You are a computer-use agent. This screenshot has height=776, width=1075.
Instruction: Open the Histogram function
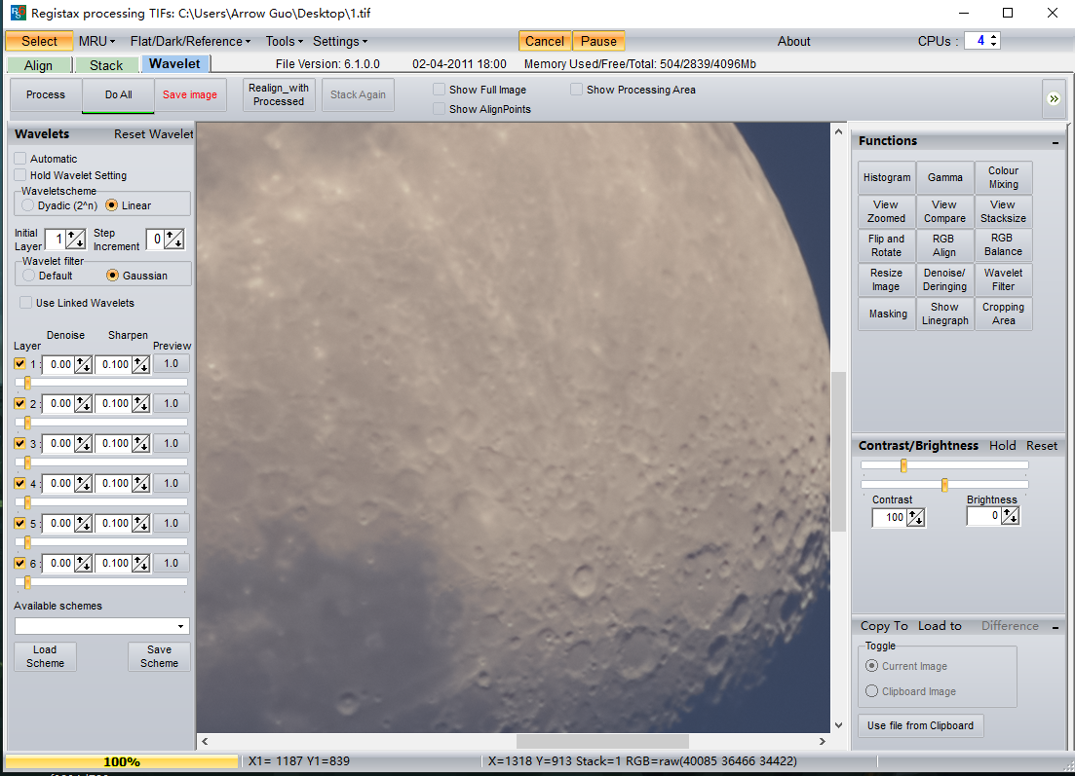click(x=886, y=177)
